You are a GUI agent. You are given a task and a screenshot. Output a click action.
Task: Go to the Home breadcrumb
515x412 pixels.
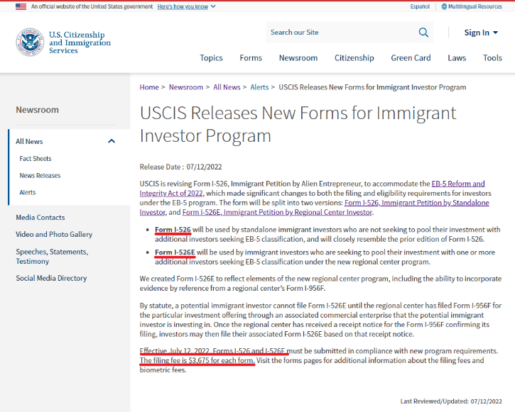pos(149,87)
